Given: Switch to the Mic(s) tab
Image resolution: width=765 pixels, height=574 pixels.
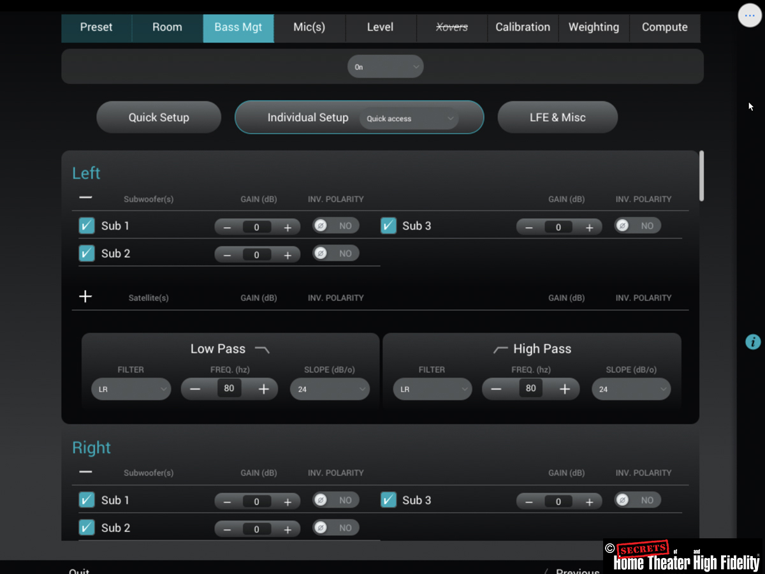Looking at the screenshot, I should point(309,27).
